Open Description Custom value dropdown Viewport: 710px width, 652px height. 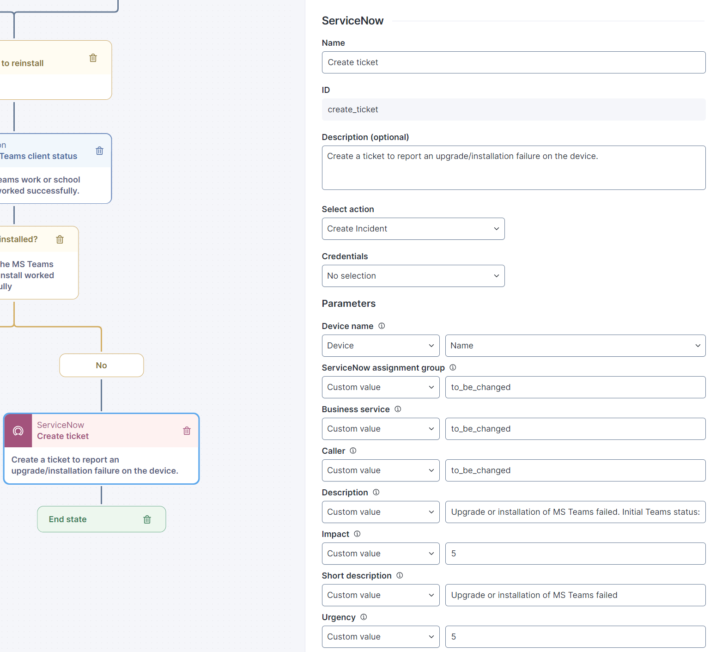pyautogui.click(x=381, y=512)
